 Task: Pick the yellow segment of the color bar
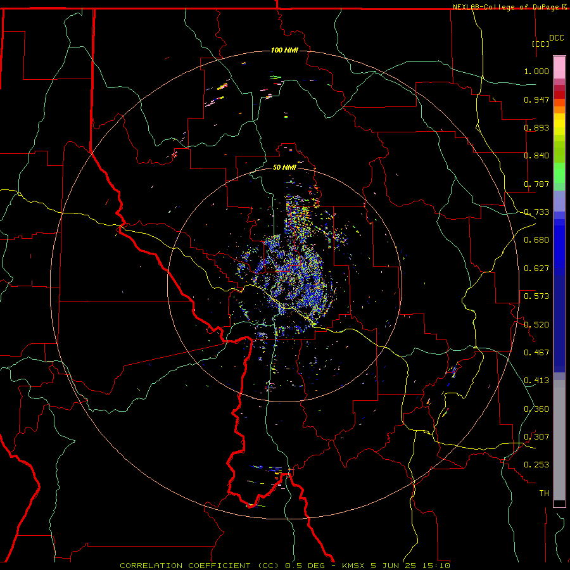point(559,124)
